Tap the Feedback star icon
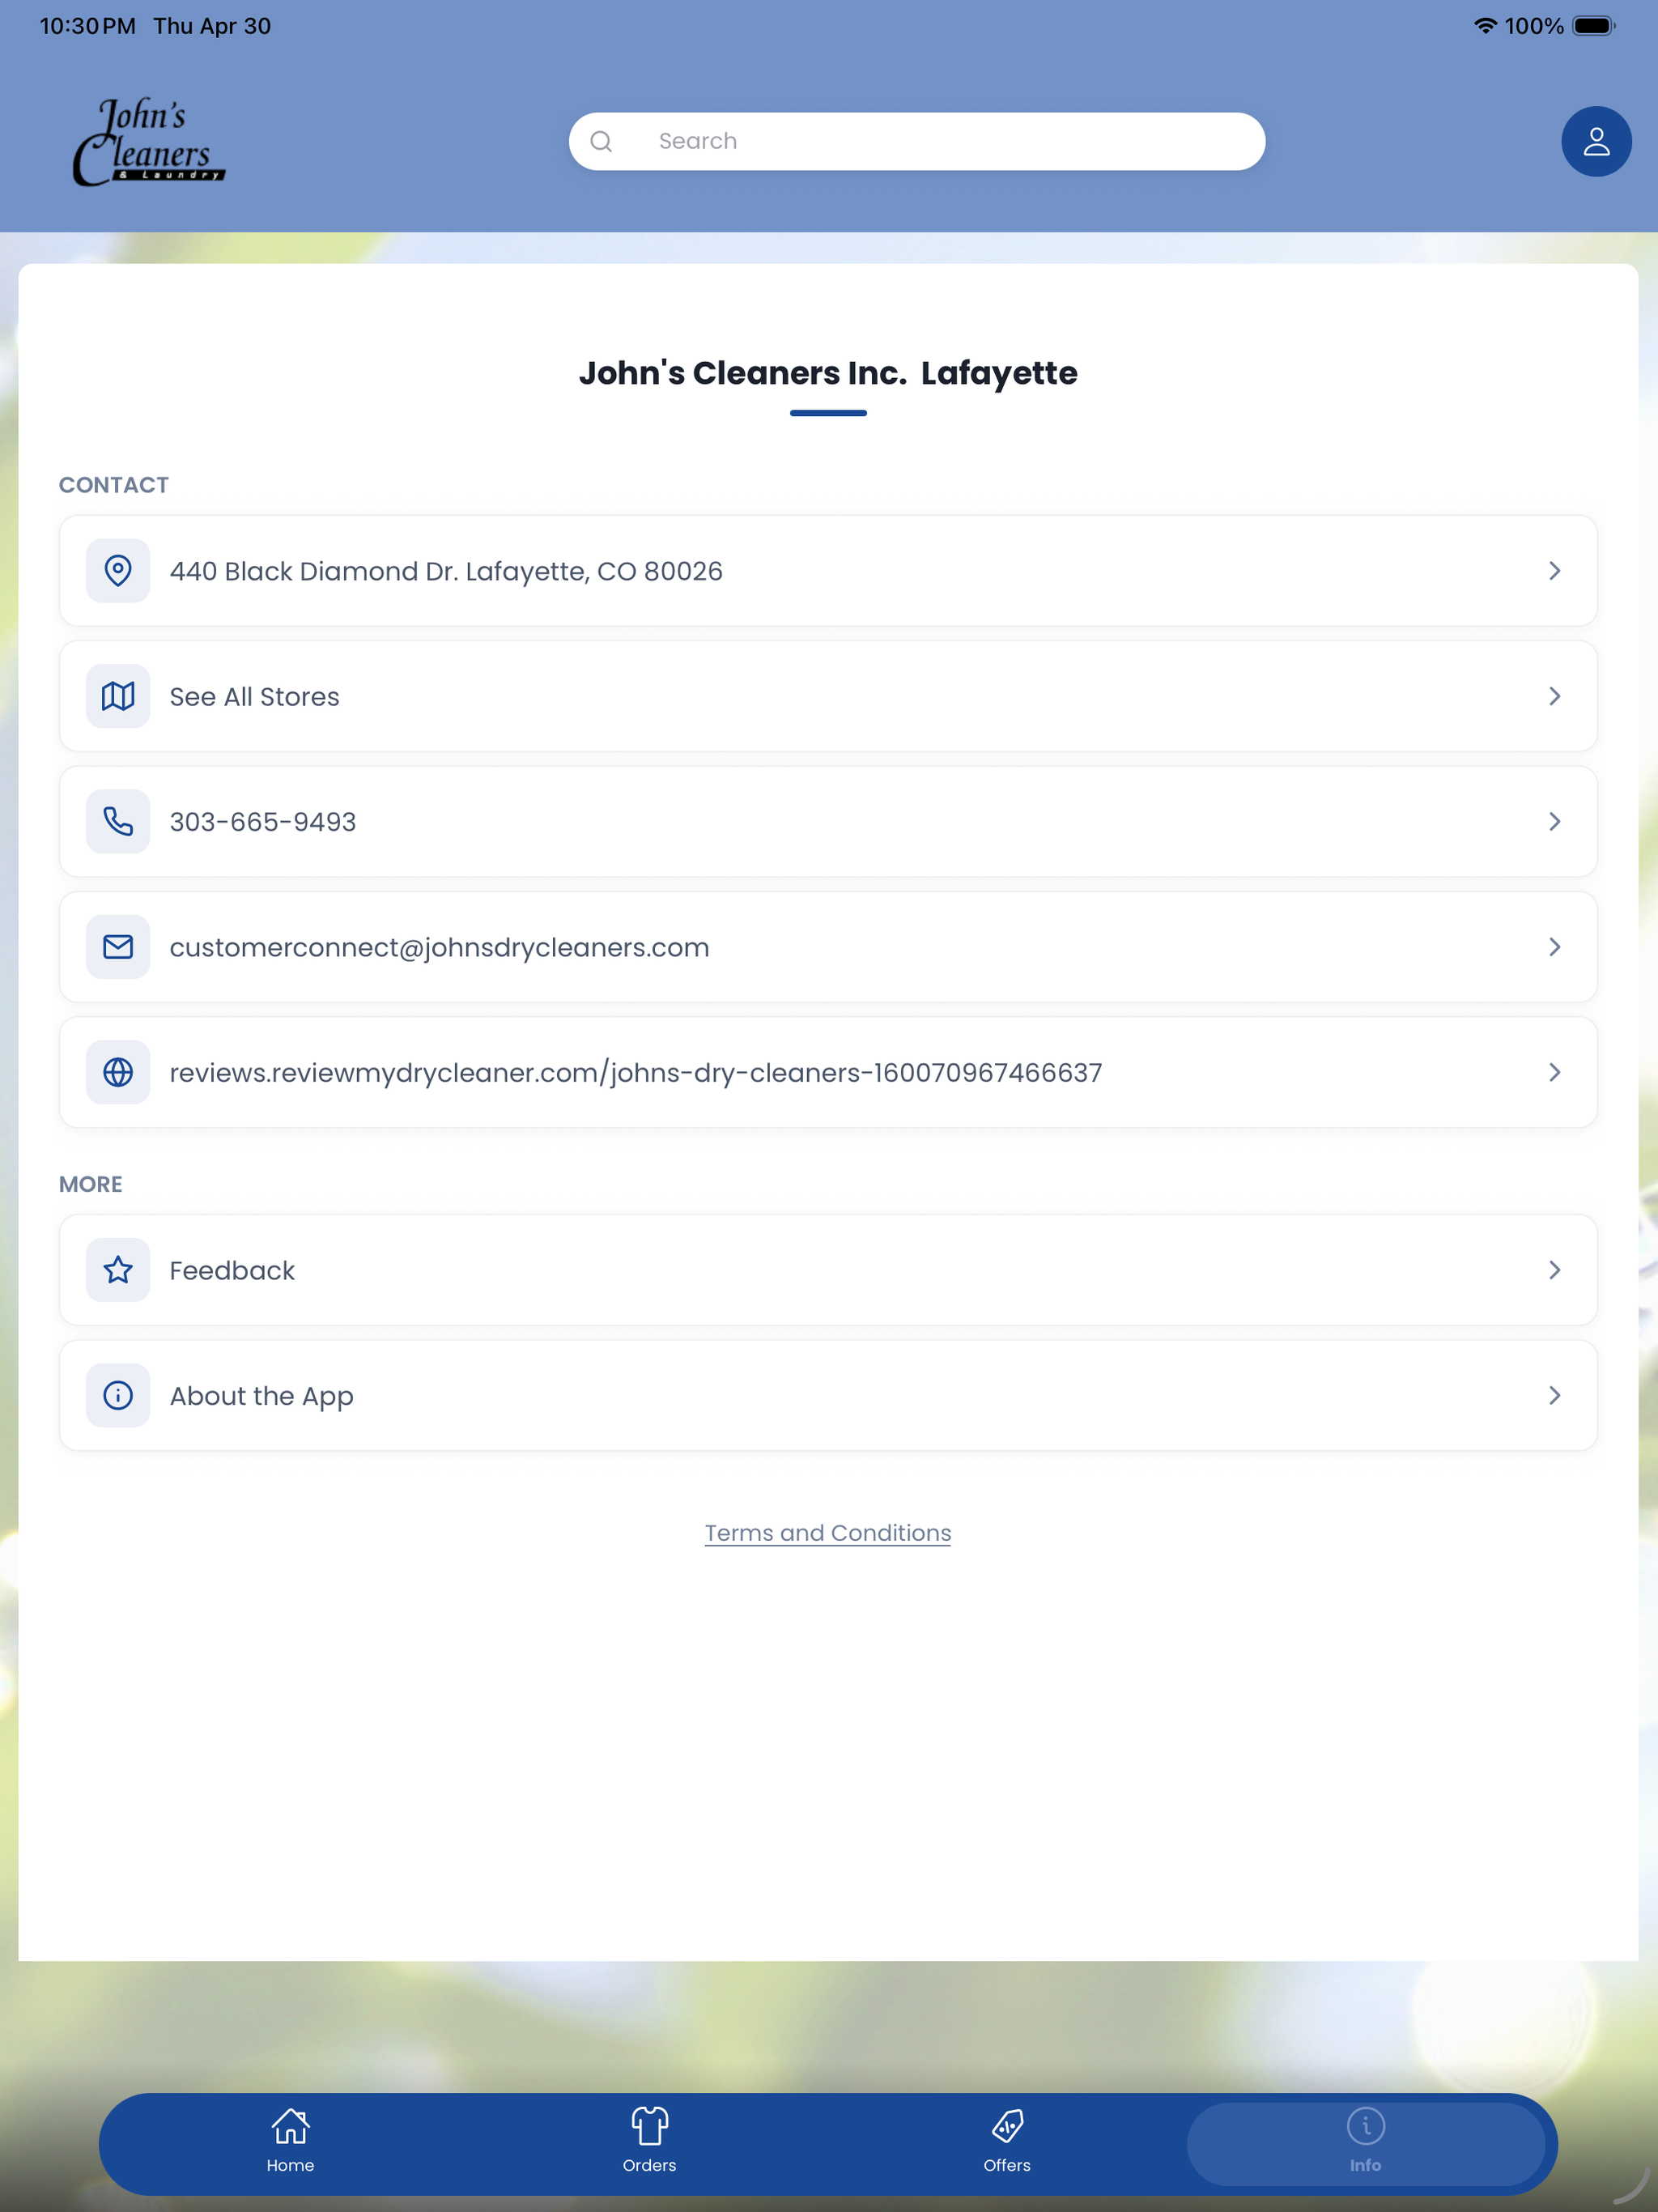This screenshot has width=1658, height=2212. [118, 1270]
